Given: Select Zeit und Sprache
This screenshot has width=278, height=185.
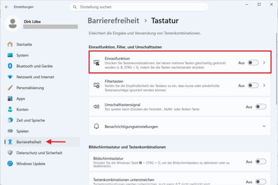Looking at the screenshot, I should pos(42,120).
